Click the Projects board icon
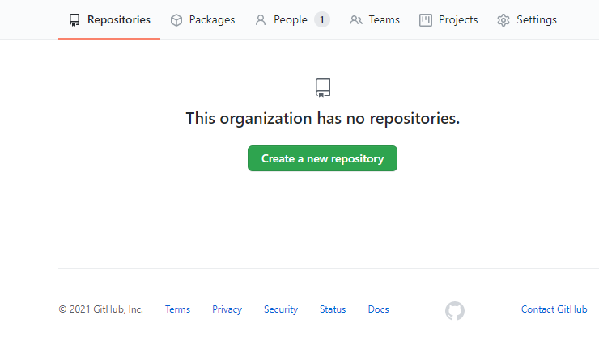The image size is (599, 349). tap(426, 20)
